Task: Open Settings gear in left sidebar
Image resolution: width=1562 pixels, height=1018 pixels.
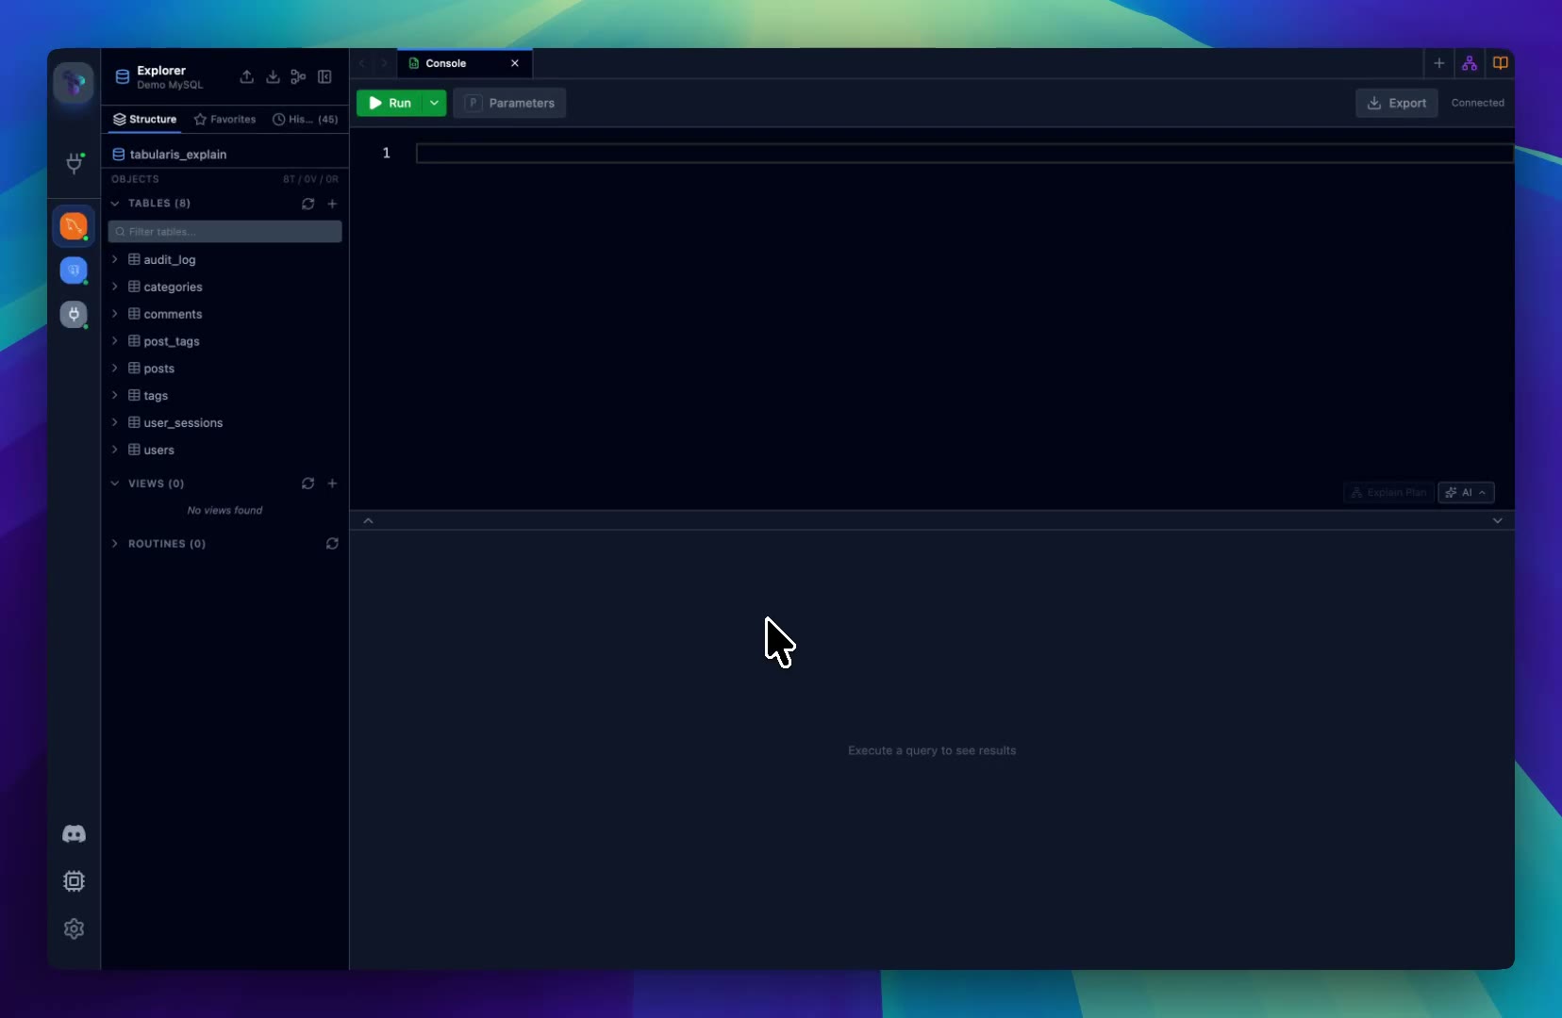Action: click(74, 929)
